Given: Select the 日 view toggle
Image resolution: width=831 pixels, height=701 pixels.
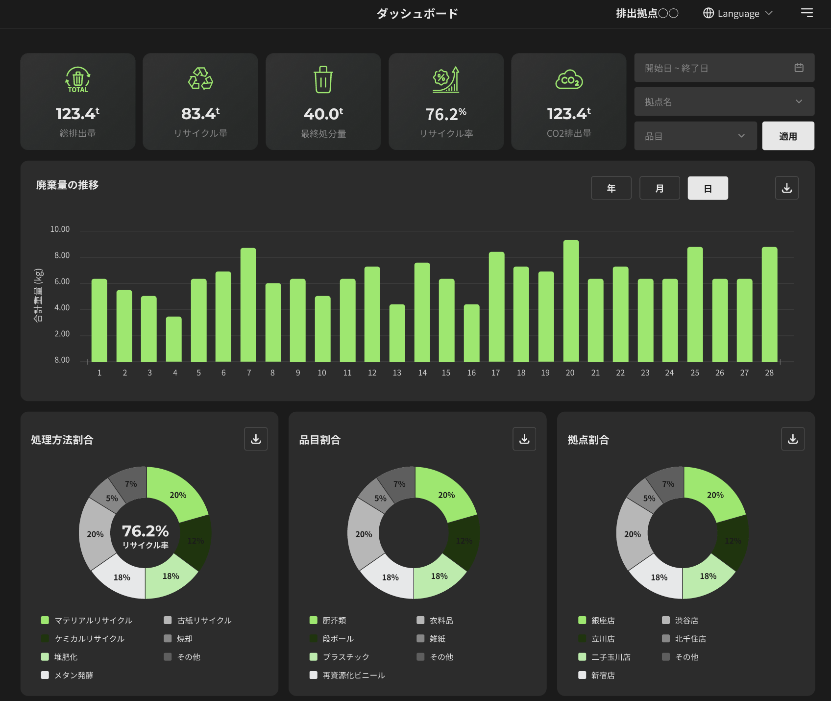Looking at the screenshot, I should click(708, 188).
